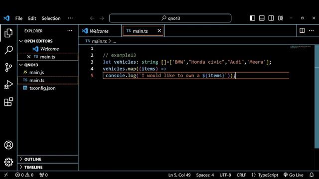319x179 pixels.
Task: Click the code minimap thumbnail
Action: click(x=301, y=47)
